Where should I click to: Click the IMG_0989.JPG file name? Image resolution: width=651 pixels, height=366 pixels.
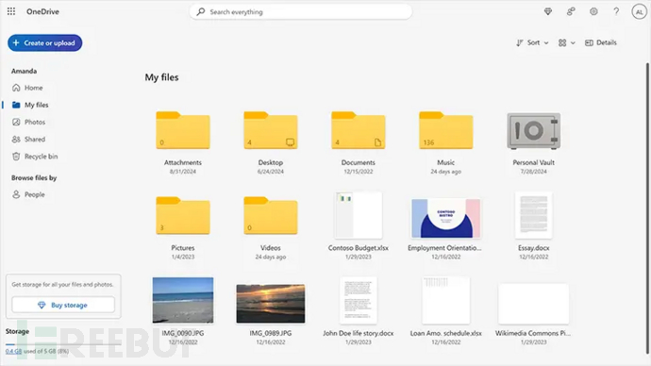[271, 333]
